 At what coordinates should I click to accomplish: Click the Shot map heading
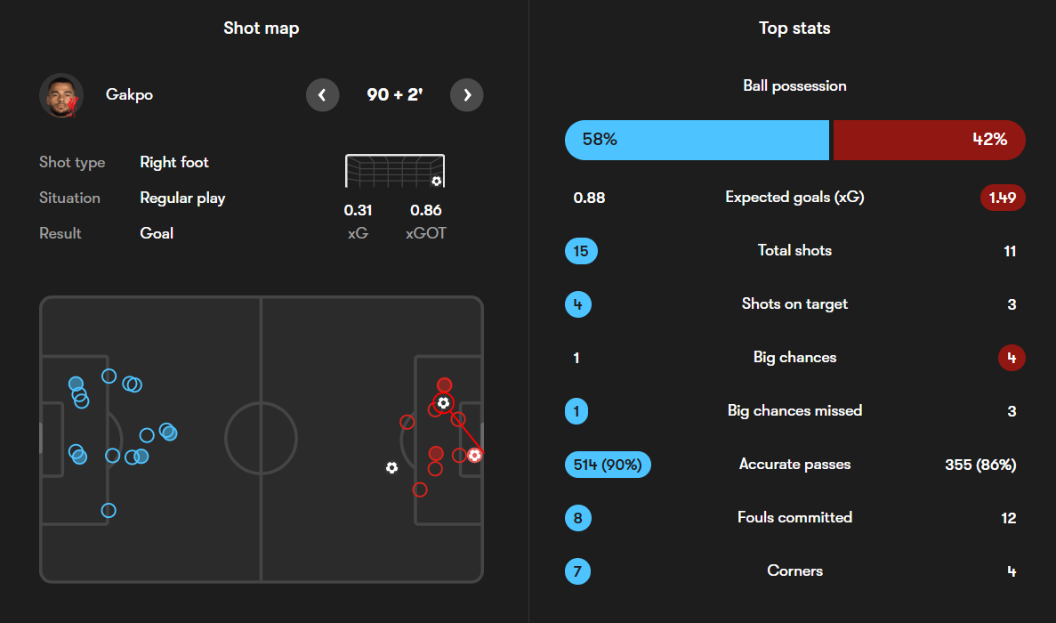pos(261,28)
